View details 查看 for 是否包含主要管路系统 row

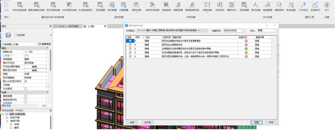click(x=257, y=45)
